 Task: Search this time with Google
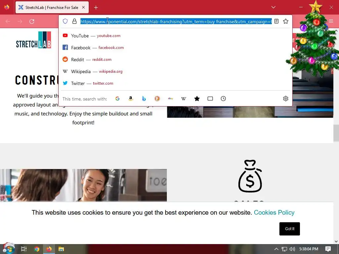118,99
